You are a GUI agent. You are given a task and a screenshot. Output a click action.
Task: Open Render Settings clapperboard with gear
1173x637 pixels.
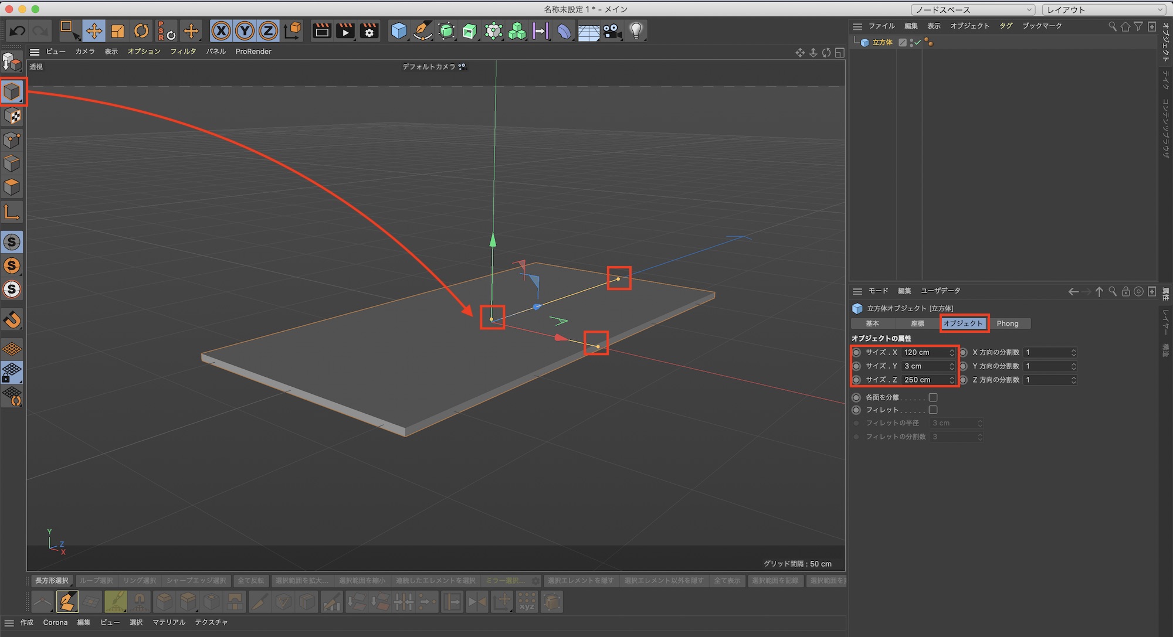[x=369, y=30]
